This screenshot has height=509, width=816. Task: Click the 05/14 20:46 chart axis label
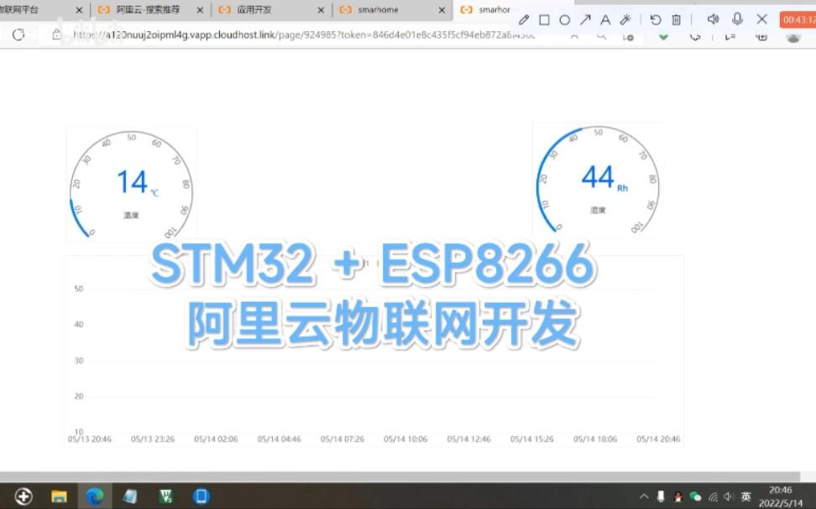click(x=658, y=439)
